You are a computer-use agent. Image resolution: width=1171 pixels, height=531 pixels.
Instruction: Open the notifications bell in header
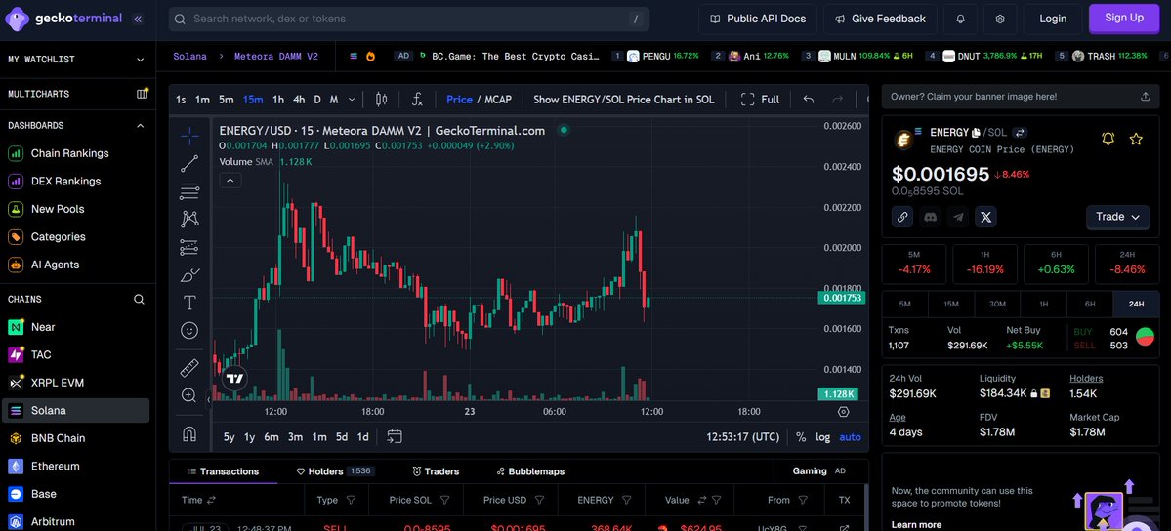pos(960,19)
